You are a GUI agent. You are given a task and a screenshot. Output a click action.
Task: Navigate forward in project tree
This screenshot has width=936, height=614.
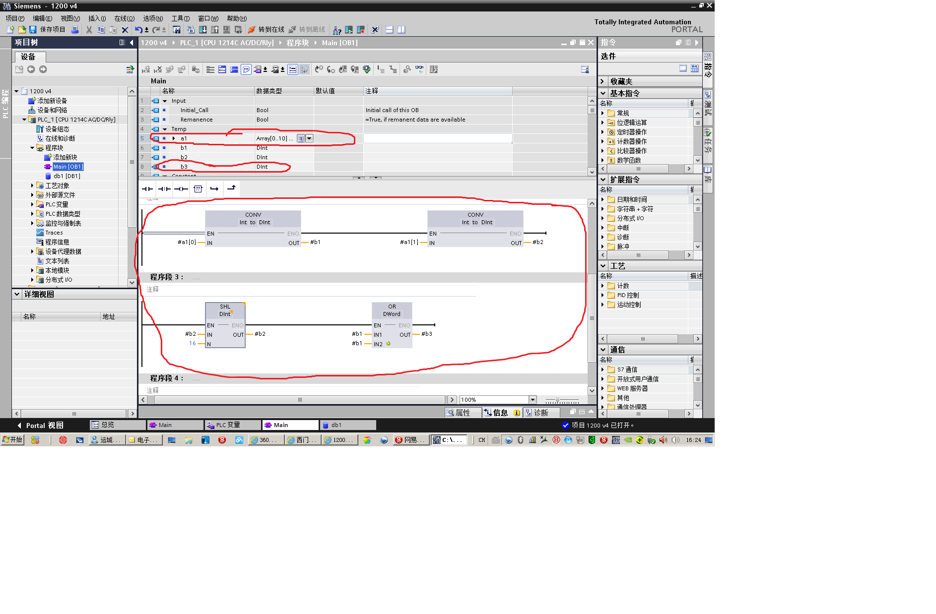tap(43, 69)
